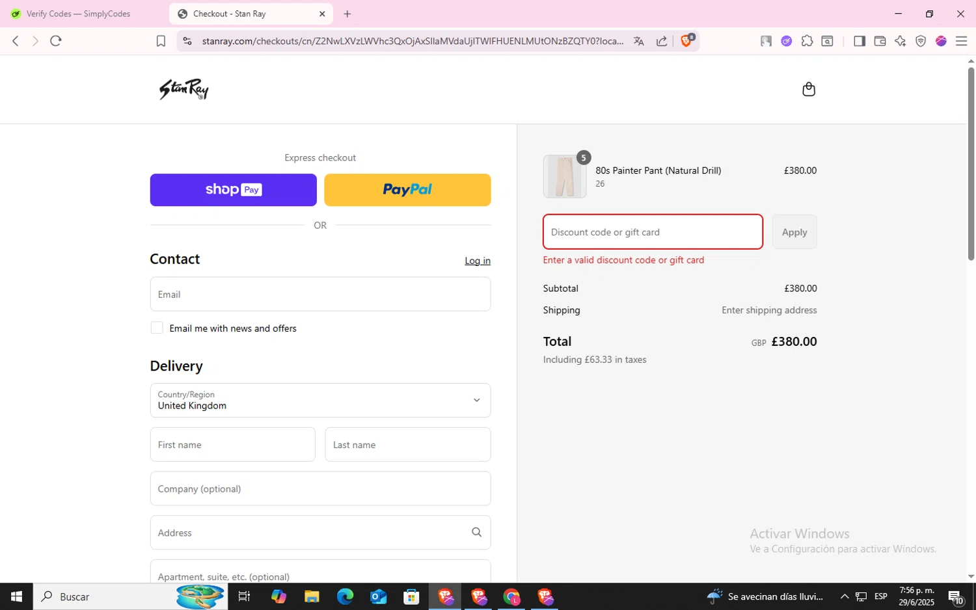Click the ESP language indicator
976x610 pixels.
click(881, 596)
